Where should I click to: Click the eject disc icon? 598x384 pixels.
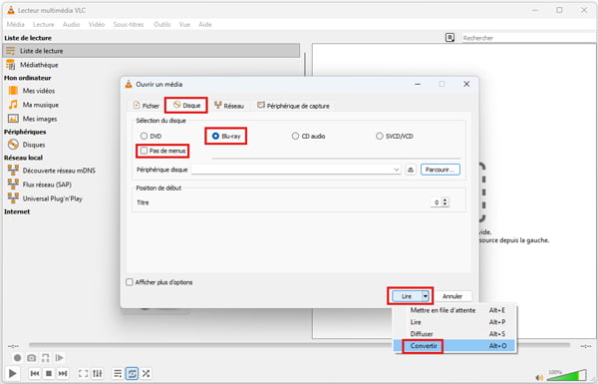pos(411,170)
